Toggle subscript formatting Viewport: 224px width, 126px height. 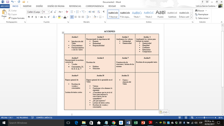tap(45, 17)
